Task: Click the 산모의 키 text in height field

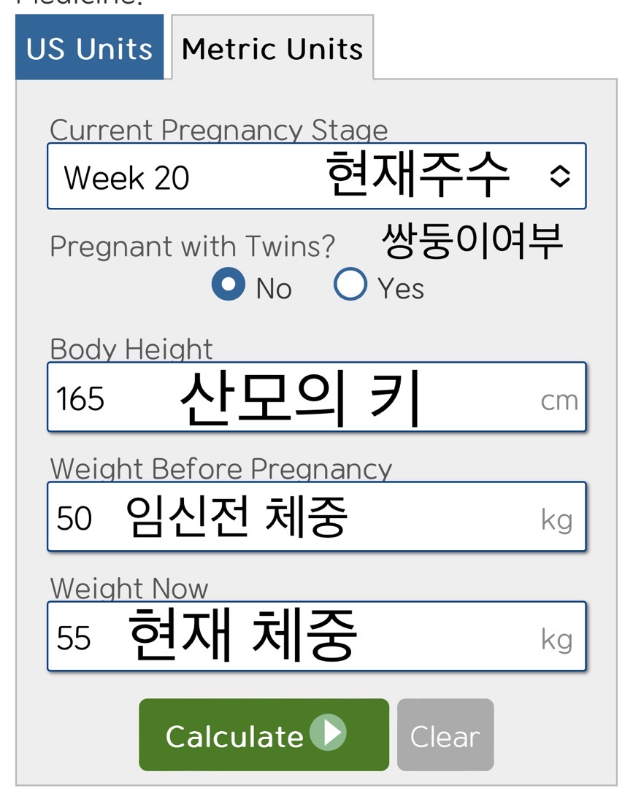Action: pos(301,398)
